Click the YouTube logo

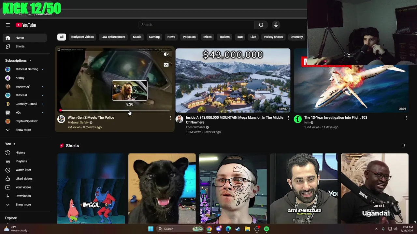click(26, 25)
